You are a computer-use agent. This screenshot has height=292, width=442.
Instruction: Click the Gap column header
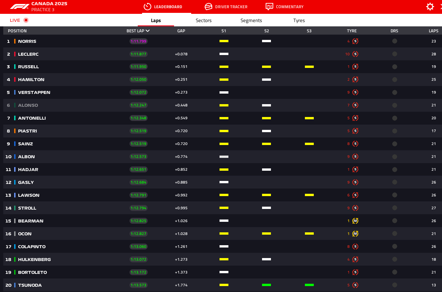click(x=181, y=31)
